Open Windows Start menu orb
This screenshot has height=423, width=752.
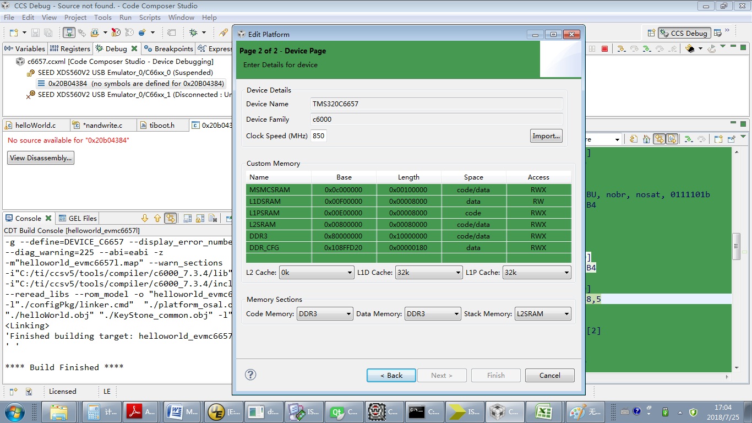[x=13, y=412]
